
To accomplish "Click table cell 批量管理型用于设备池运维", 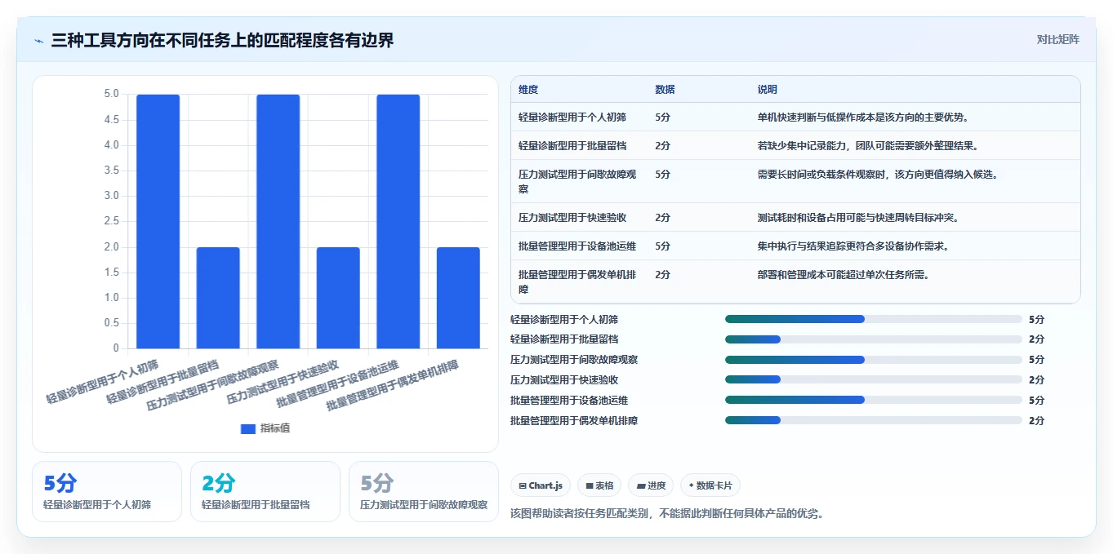I will pyautogui.click(x=577, y=246).
